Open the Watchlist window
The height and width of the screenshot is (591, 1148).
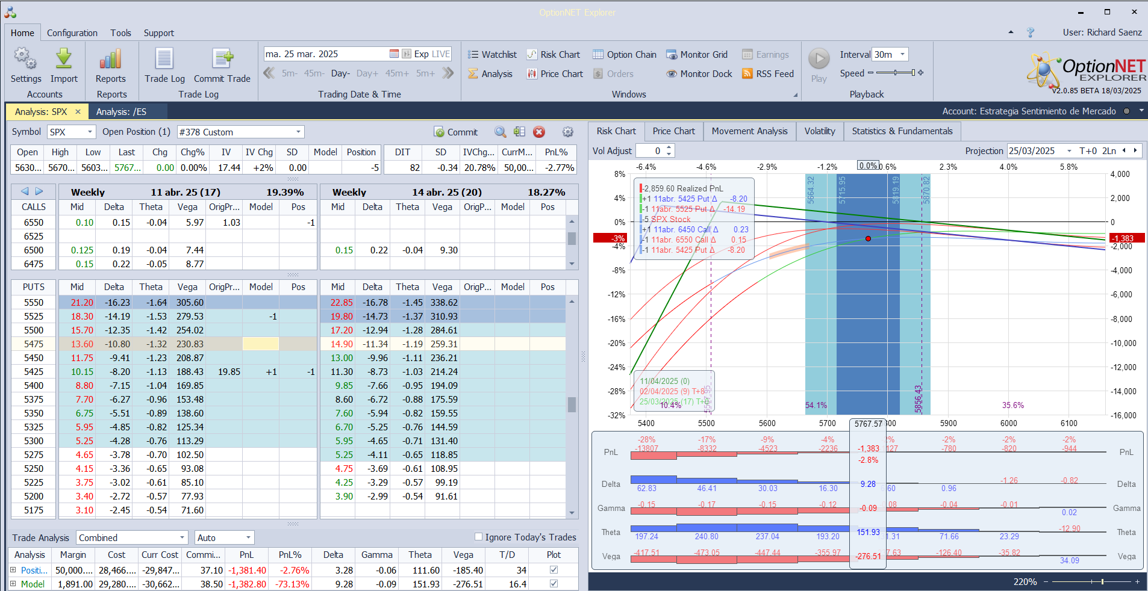point(492,54)
